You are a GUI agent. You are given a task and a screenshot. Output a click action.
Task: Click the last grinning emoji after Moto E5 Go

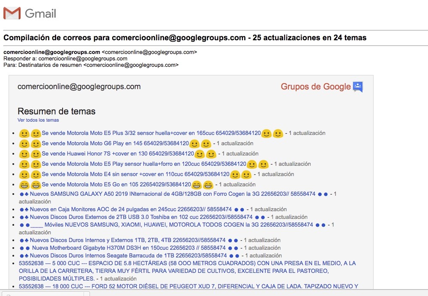tap(208, 185)
